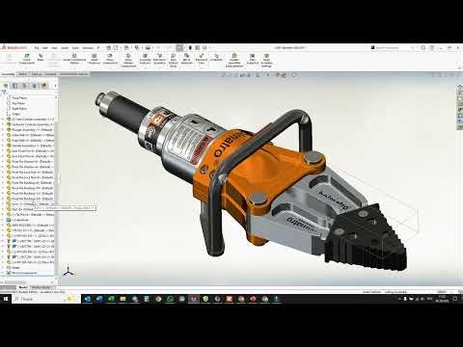Click the Insert Components tool

point(27,59)
